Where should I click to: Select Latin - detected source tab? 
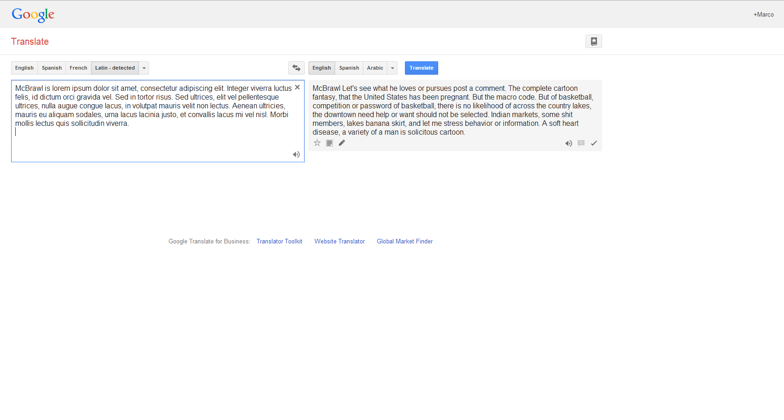115,68
